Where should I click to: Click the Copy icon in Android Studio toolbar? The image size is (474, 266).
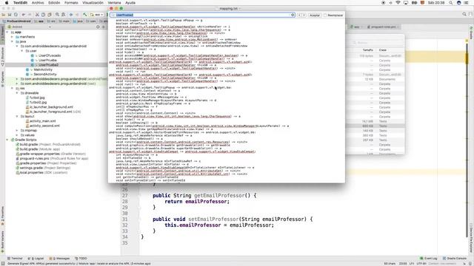pos(43,15)
